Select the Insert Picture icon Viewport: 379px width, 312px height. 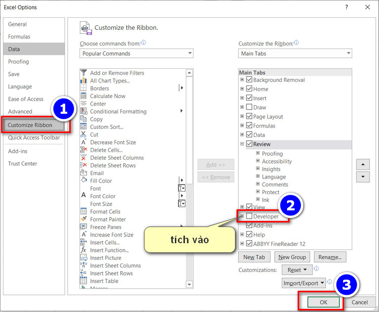point(84,258)
